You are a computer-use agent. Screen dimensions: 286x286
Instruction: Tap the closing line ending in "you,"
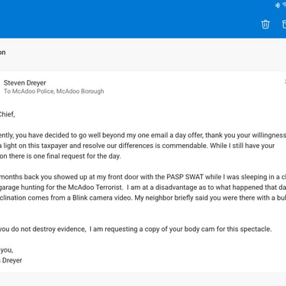(7, 250)
